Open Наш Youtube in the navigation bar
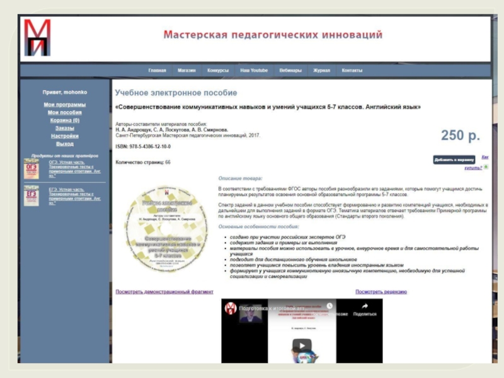The height and width of the screenshot is (378, 504). point(254,71)
